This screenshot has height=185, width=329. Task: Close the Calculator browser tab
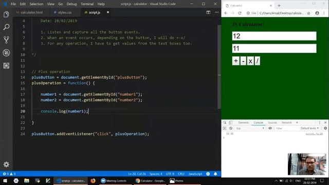[271, 6]
